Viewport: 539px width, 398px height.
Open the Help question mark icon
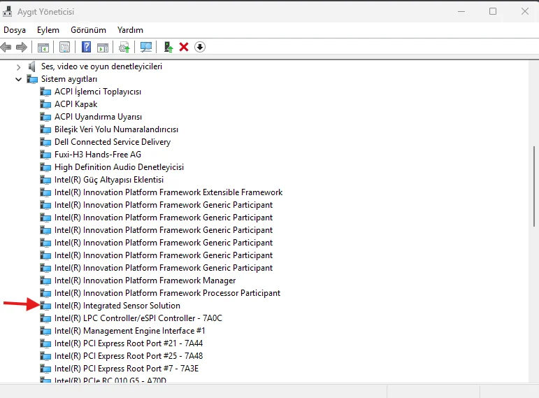tap(86, 47)
